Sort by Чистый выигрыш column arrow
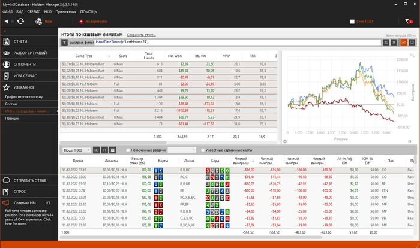The image size is (420, 248). [253, 161]
